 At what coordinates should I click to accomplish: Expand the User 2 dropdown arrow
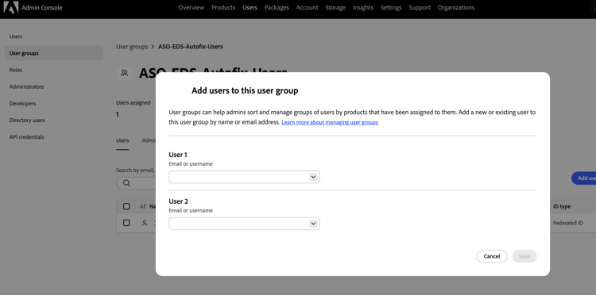coord(313,224)
